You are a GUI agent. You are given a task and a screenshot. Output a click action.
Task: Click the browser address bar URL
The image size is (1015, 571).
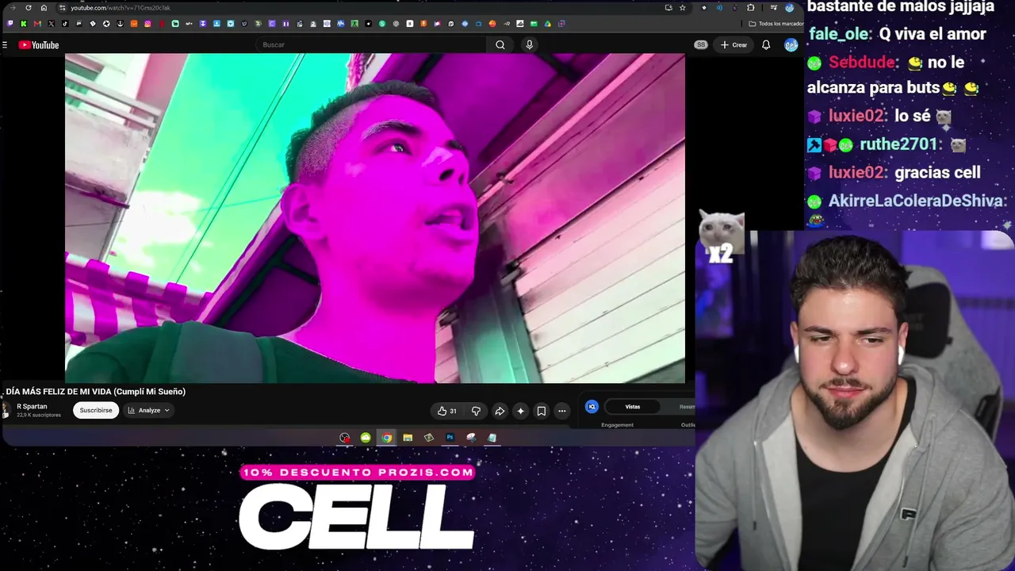point(121,8)
